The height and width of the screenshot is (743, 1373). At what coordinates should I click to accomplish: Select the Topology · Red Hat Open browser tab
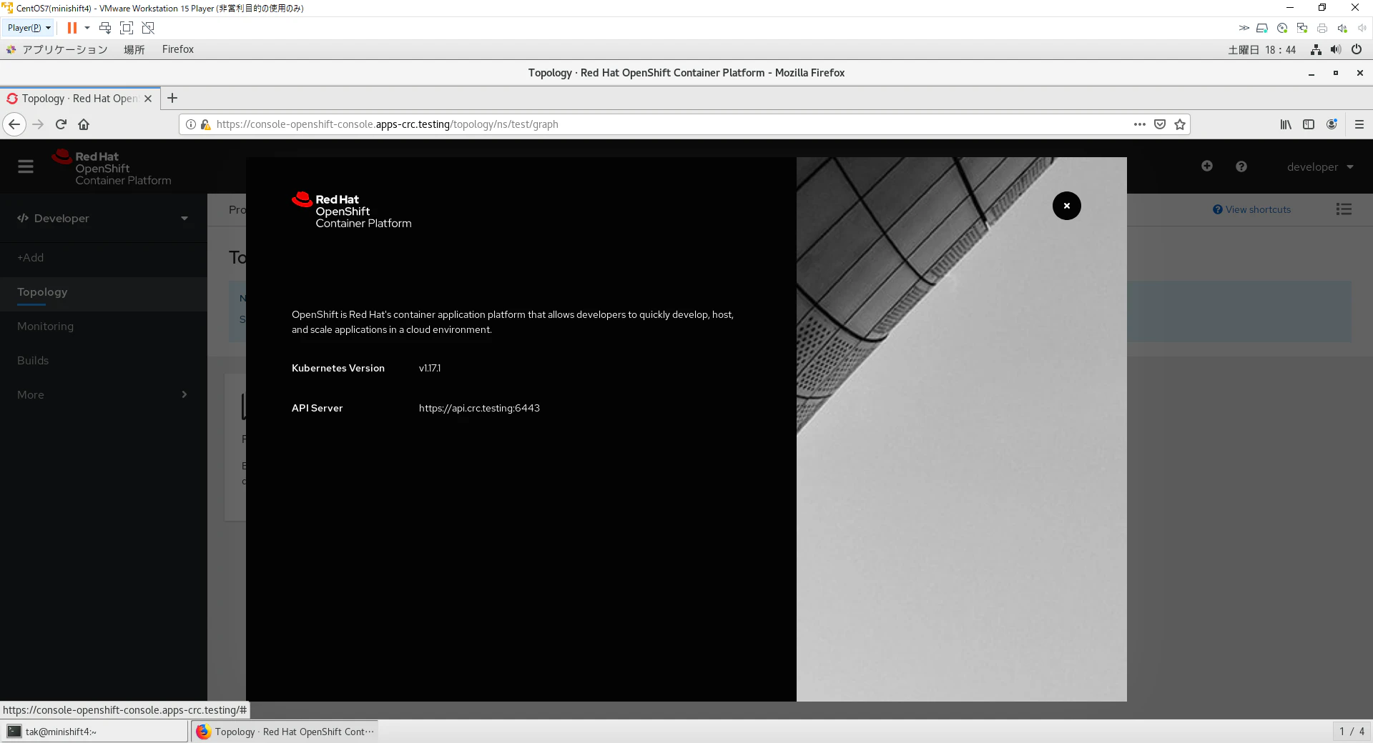tap(79, 99)
